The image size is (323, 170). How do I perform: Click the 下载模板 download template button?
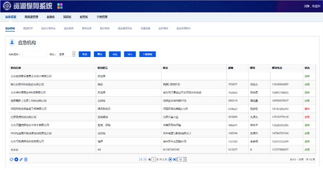click(x=148, y=54)
